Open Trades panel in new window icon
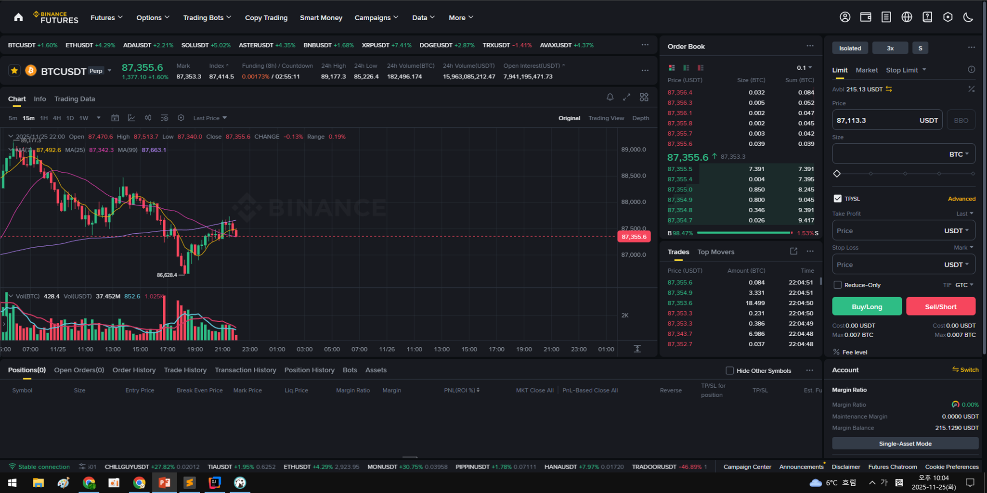The width and height of the screenshot is (987, 493). pyautogui.click(x=793, y=251)
